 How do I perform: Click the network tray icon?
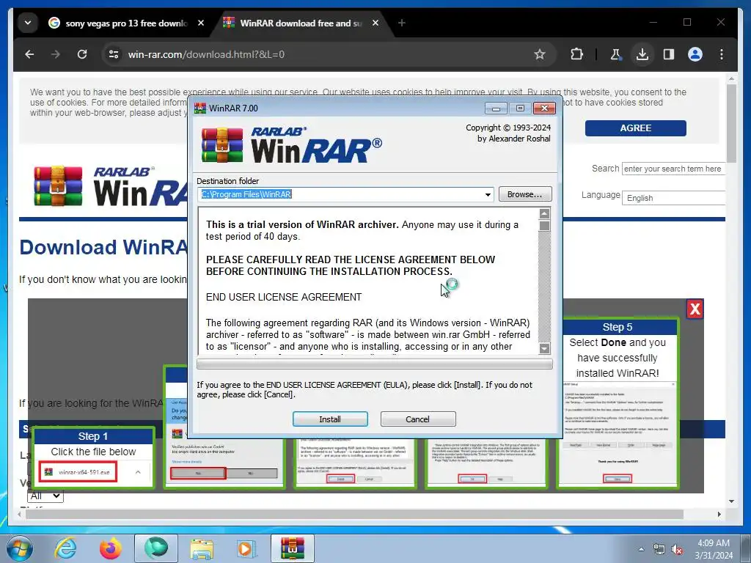[659, 549]
